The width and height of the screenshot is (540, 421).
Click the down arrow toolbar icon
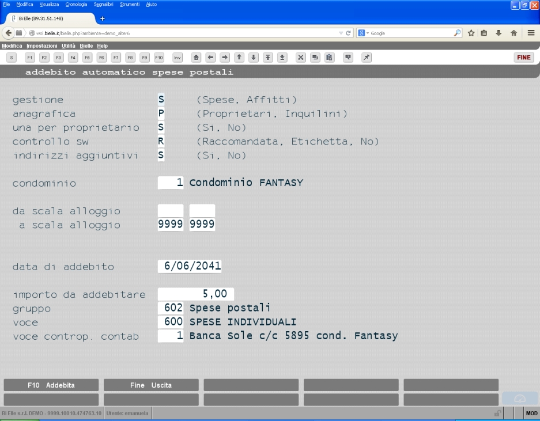click(x=254, y=58)
